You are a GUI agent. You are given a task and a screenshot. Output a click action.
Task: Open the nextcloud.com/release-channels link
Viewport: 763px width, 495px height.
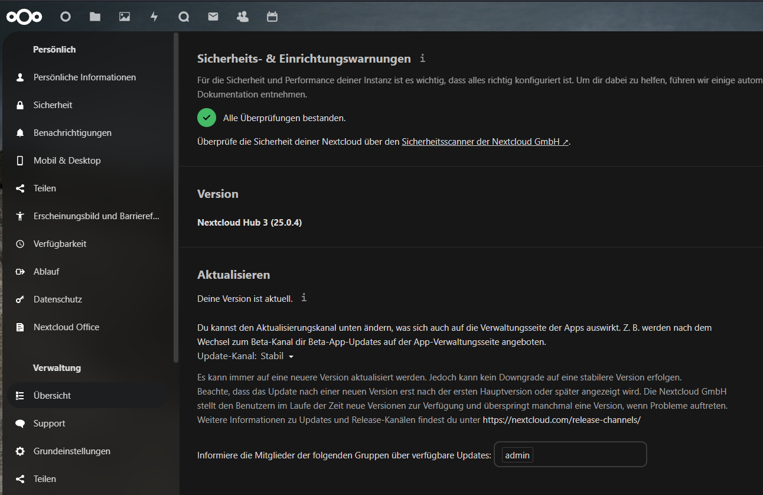(562, 420)
